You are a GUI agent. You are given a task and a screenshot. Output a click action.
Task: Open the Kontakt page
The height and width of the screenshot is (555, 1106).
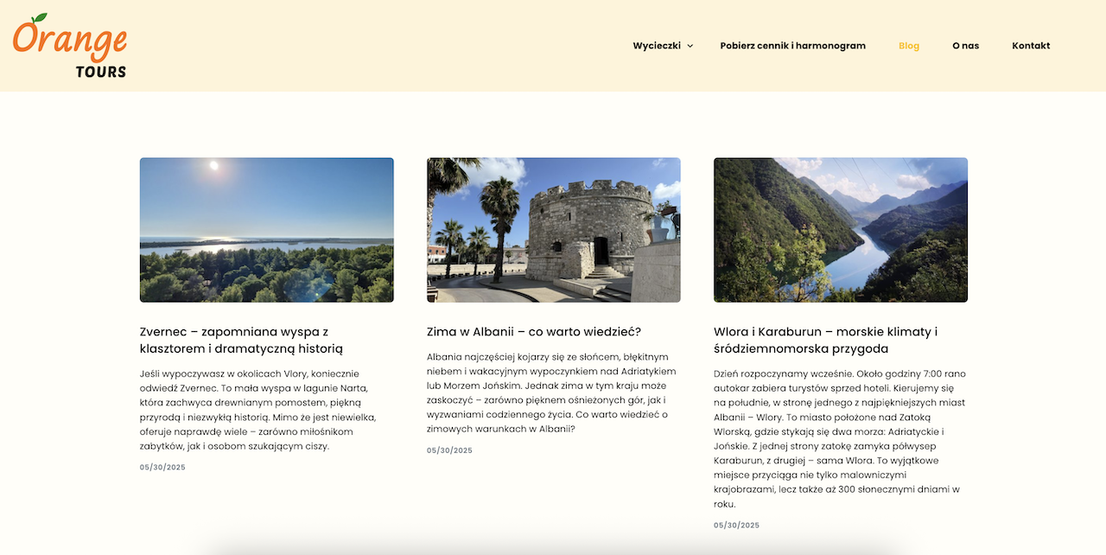pyautogui.click(x=1031, y=46)
